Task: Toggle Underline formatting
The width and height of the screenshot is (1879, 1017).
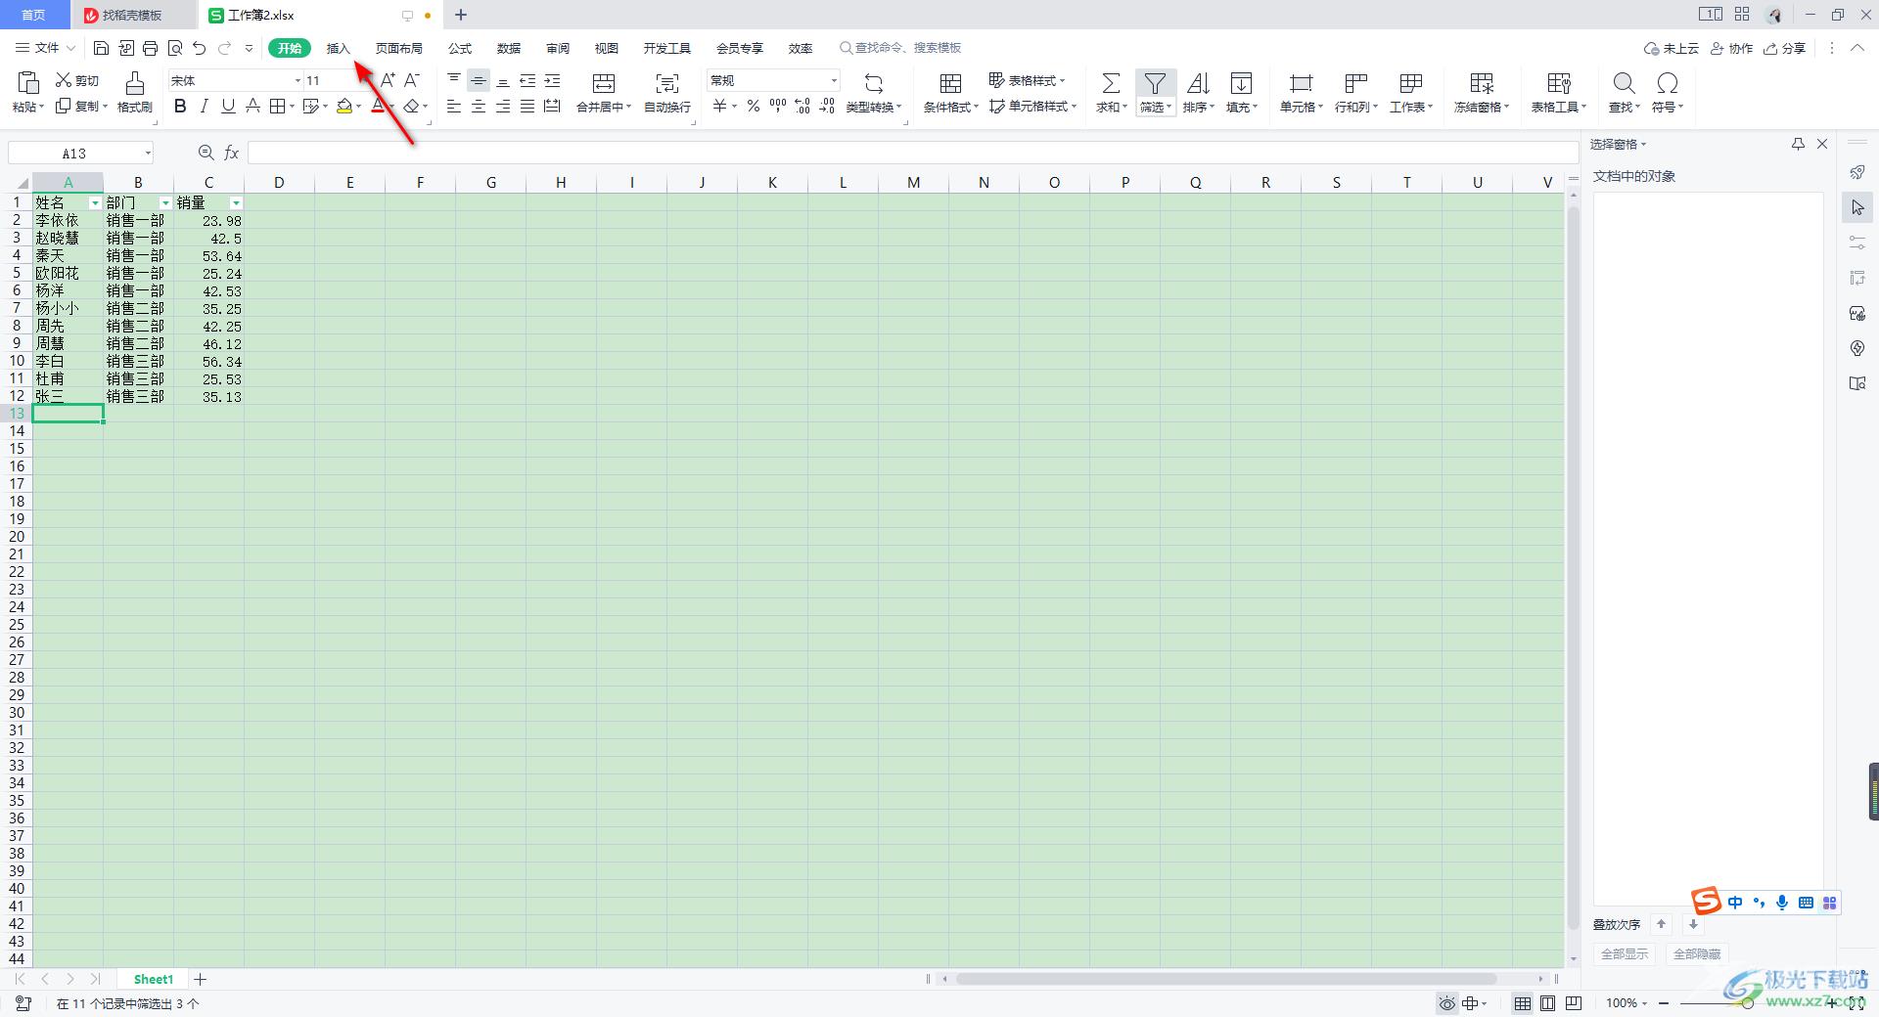Action: click(228, 106)
